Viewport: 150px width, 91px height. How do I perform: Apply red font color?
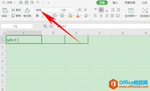pyautogui.click(x=78, y=16)
